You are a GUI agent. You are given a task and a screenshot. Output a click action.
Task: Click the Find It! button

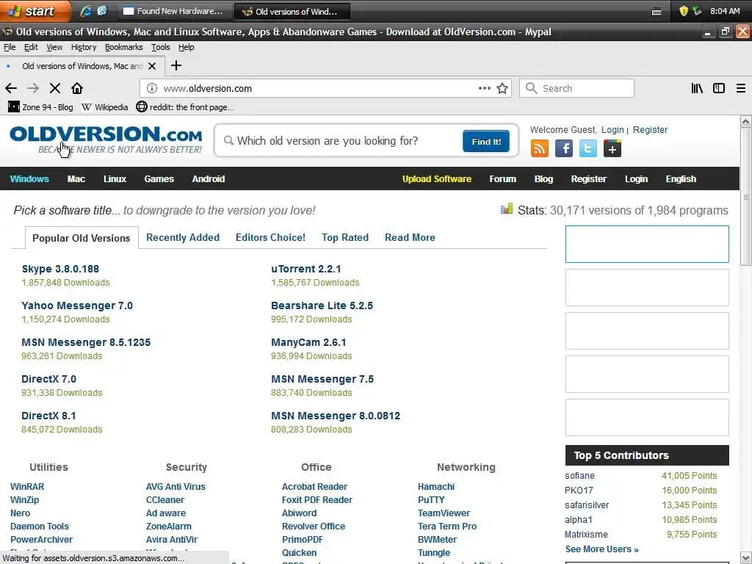point(486,141)
